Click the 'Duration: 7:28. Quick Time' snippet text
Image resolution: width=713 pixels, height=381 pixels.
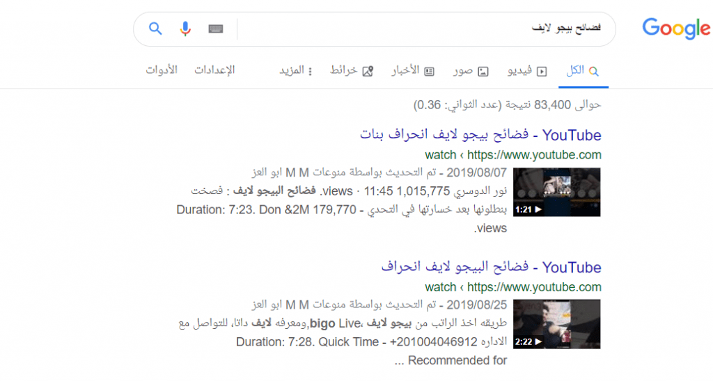(x=307, y=342)
